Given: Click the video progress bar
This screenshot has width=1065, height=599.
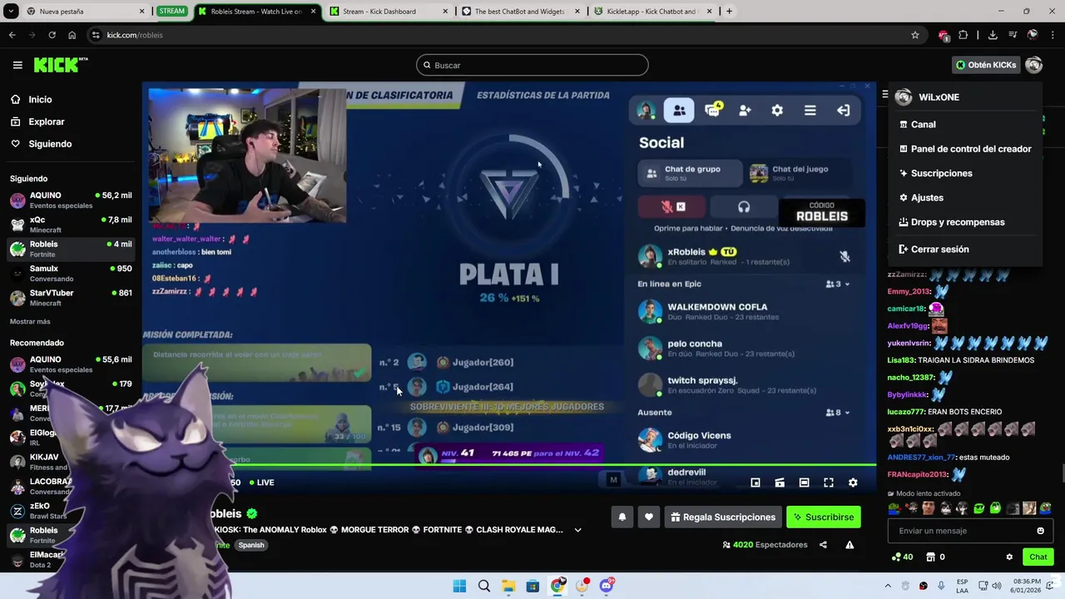Looking at the screenshot, I should 509,464.
